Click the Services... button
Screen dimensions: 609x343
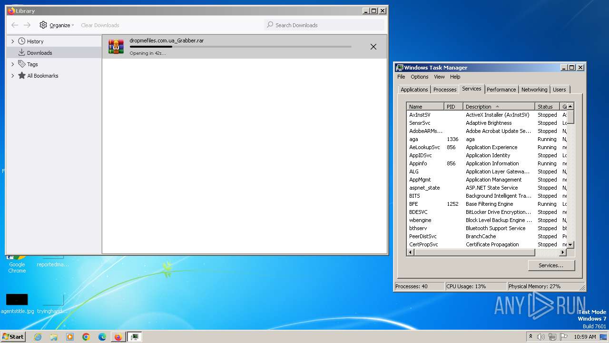[551, 265]
